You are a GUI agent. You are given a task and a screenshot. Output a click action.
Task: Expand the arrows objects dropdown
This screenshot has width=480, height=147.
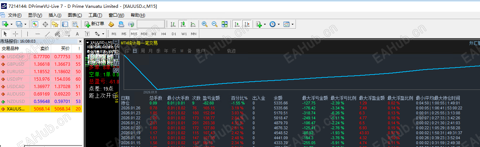[x=103, y=34]
